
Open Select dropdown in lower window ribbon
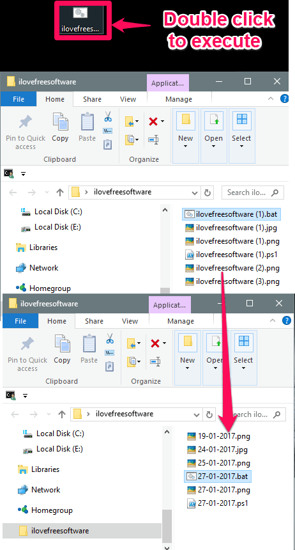(x=244, y=357)
